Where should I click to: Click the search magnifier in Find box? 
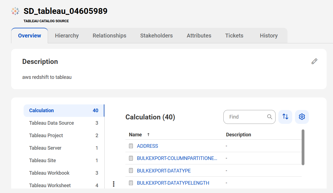point(270,117)
